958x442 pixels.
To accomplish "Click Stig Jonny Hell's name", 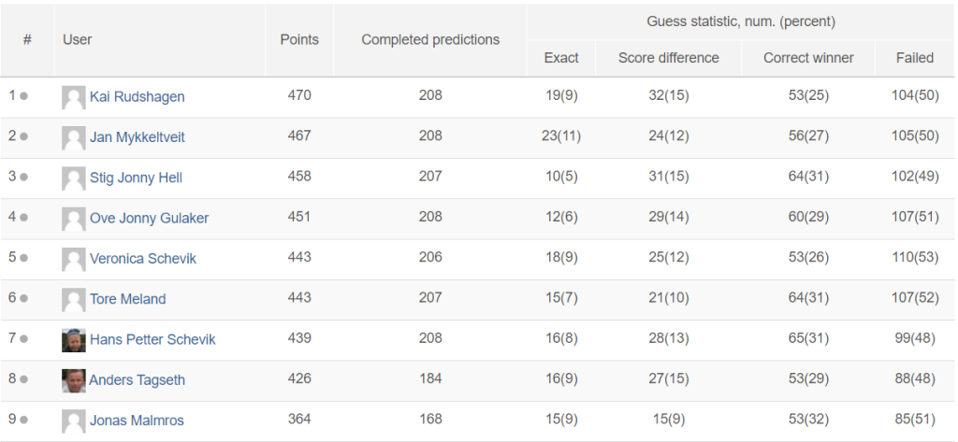I will coord(136,178).
